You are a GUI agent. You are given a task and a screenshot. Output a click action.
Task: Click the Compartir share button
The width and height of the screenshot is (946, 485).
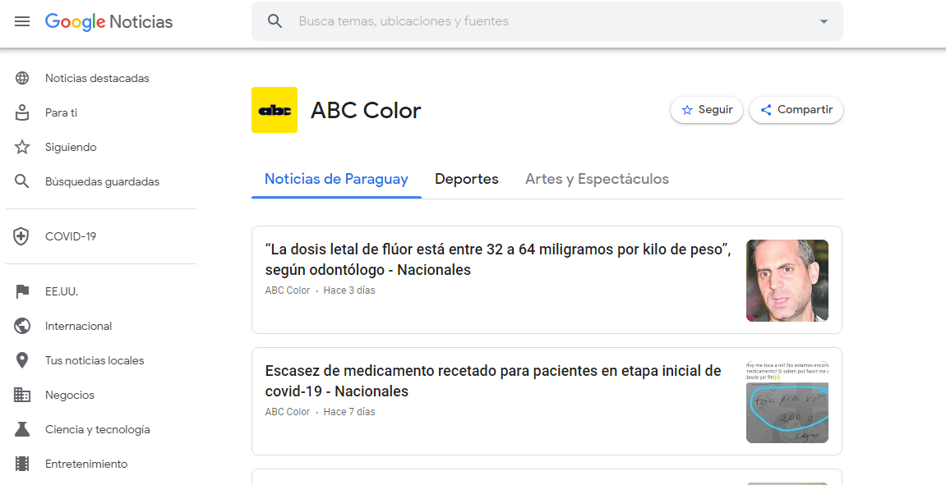pyautogui.click(x=796, y=109)
